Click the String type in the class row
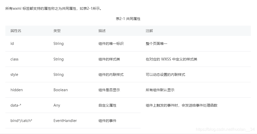 click(59, 59)
